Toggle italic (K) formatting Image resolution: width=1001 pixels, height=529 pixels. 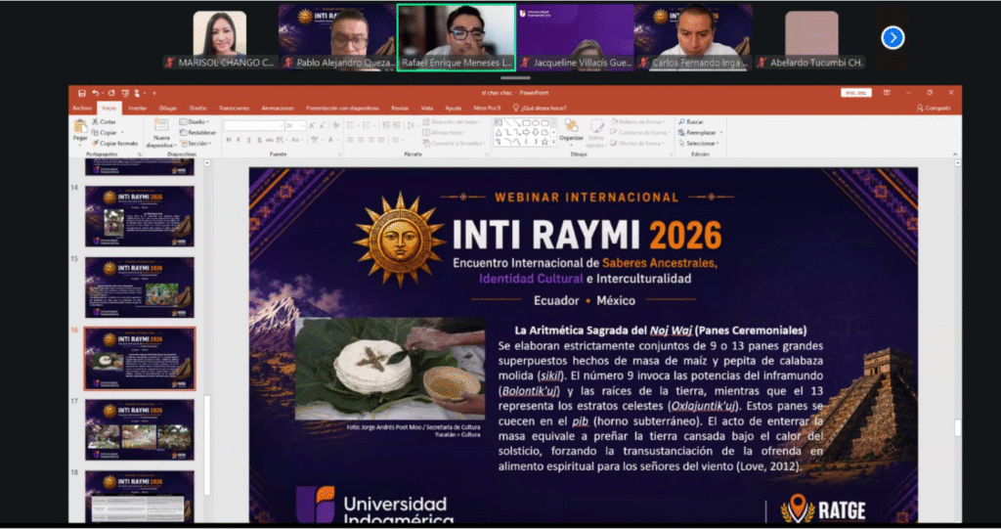[x=239, y=140]
